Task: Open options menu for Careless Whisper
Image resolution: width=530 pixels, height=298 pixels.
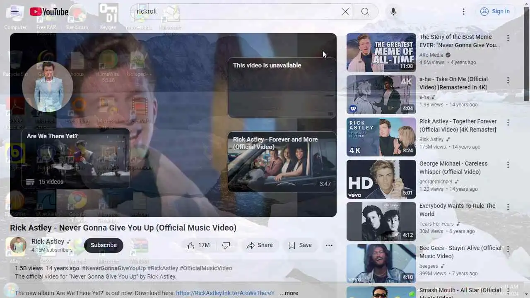Action: click(508, 165)
